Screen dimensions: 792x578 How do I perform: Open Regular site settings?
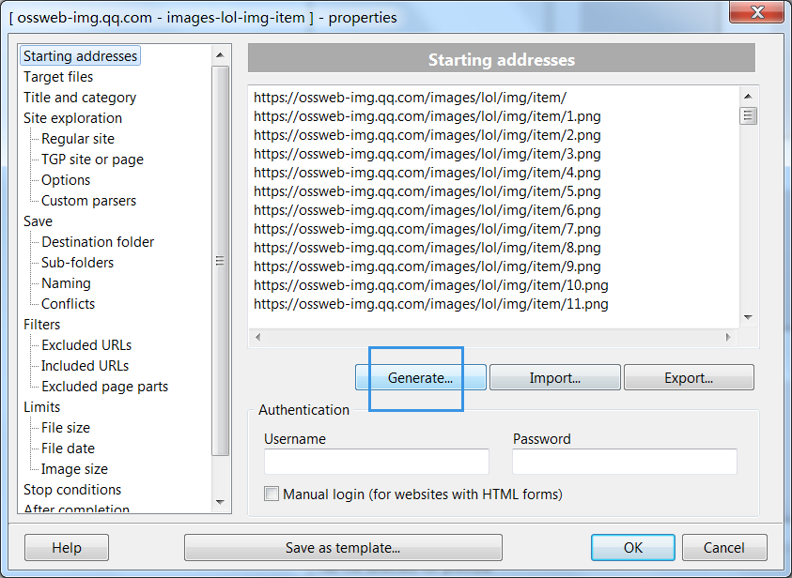click(78, 139)
